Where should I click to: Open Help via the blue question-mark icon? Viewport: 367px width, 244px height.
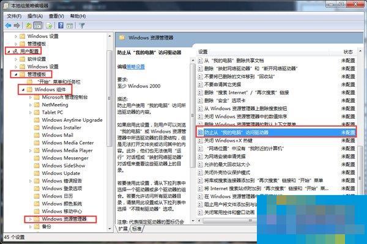61,25
